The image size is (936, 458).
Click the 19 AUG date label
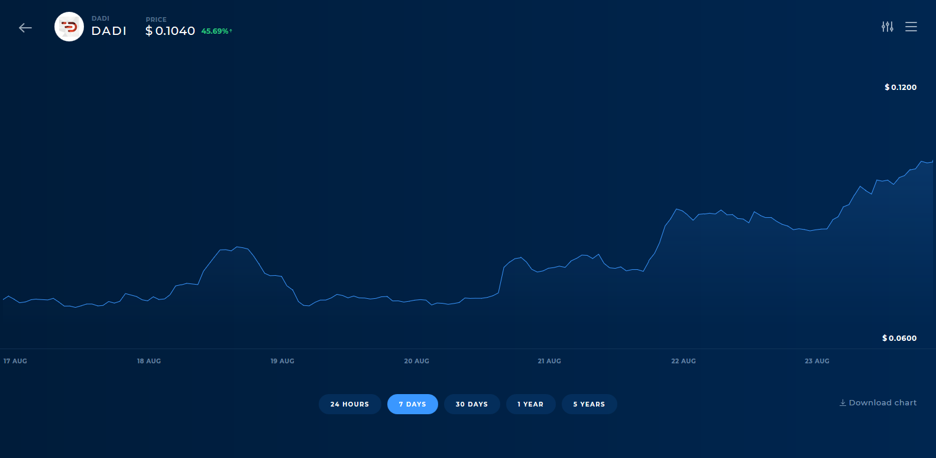coord(283,361)
